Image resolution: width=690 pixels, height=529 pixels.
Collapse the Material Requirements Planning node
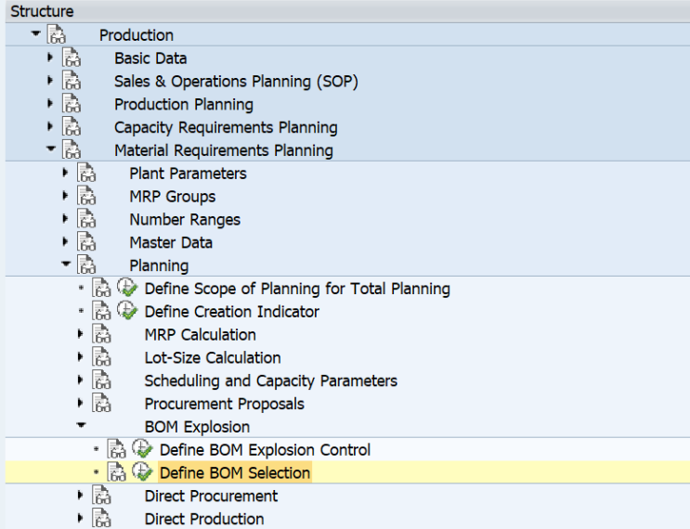pos(51,148)
